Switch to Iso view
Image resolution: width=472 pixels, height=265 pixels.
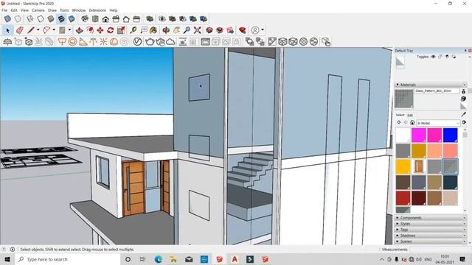85,19
